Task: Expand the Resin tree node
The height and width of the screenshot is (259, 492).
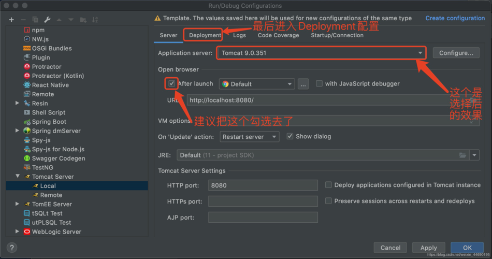Action: tap(17, 103)
